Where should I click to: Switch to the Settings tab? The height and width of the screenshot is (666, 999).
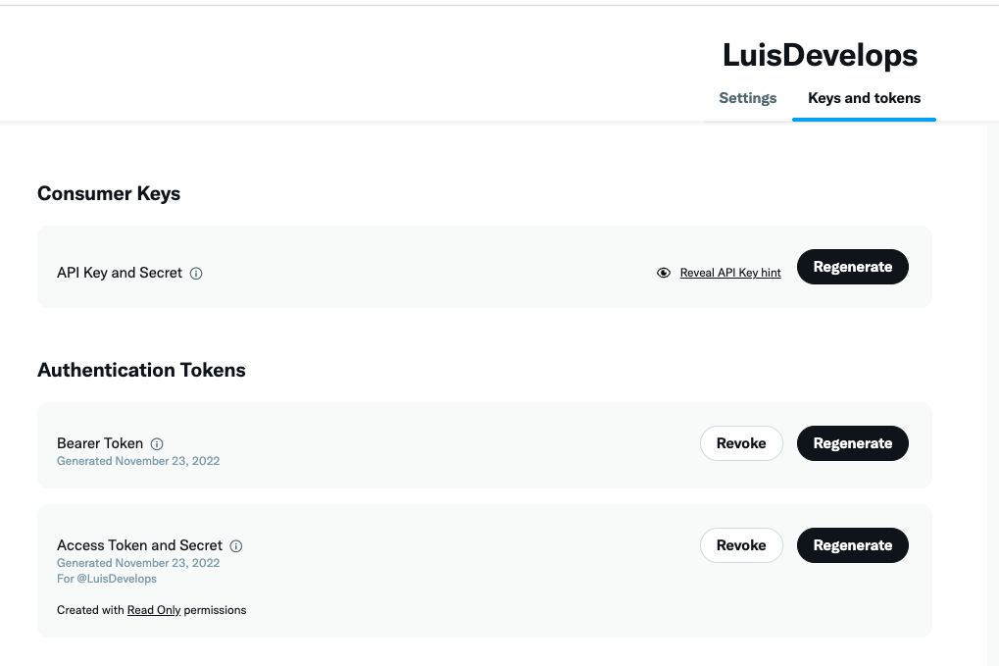tap(747, 98)
